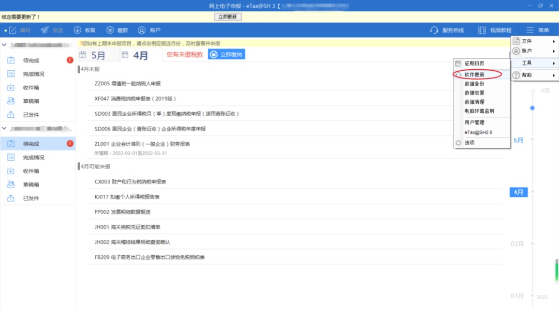Open 已发件 sent items under the second account

click(x=31, y=198)
